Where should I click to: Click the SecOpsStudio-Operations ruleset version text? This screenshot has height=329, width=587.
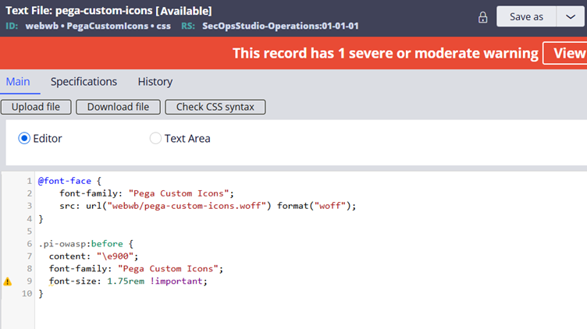[280, 26]
